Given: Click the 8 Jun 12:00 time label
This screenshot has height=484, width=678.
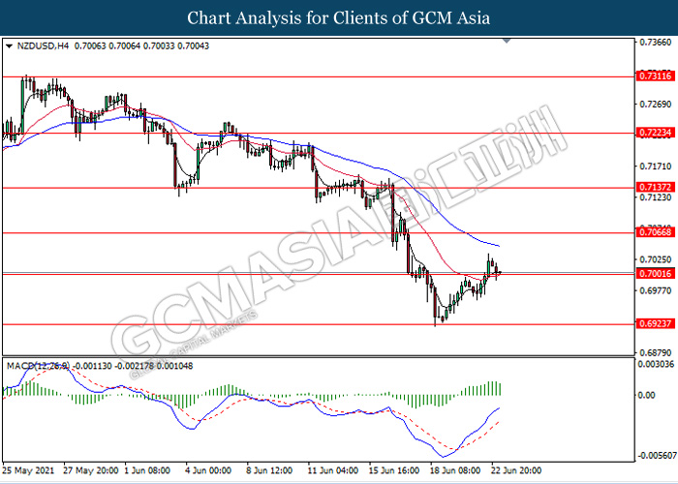Looking at the screenshot, I should (x=271, y=470).
